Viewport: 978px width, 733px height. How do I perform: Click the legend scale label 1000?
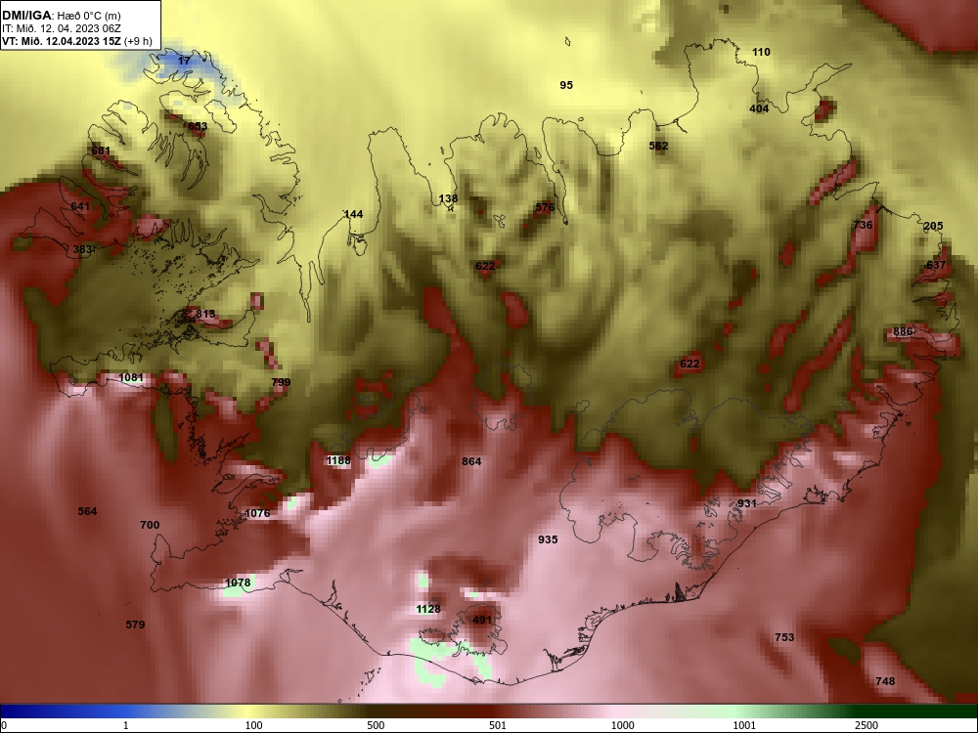pyautogui.click(x=622, y=725)
